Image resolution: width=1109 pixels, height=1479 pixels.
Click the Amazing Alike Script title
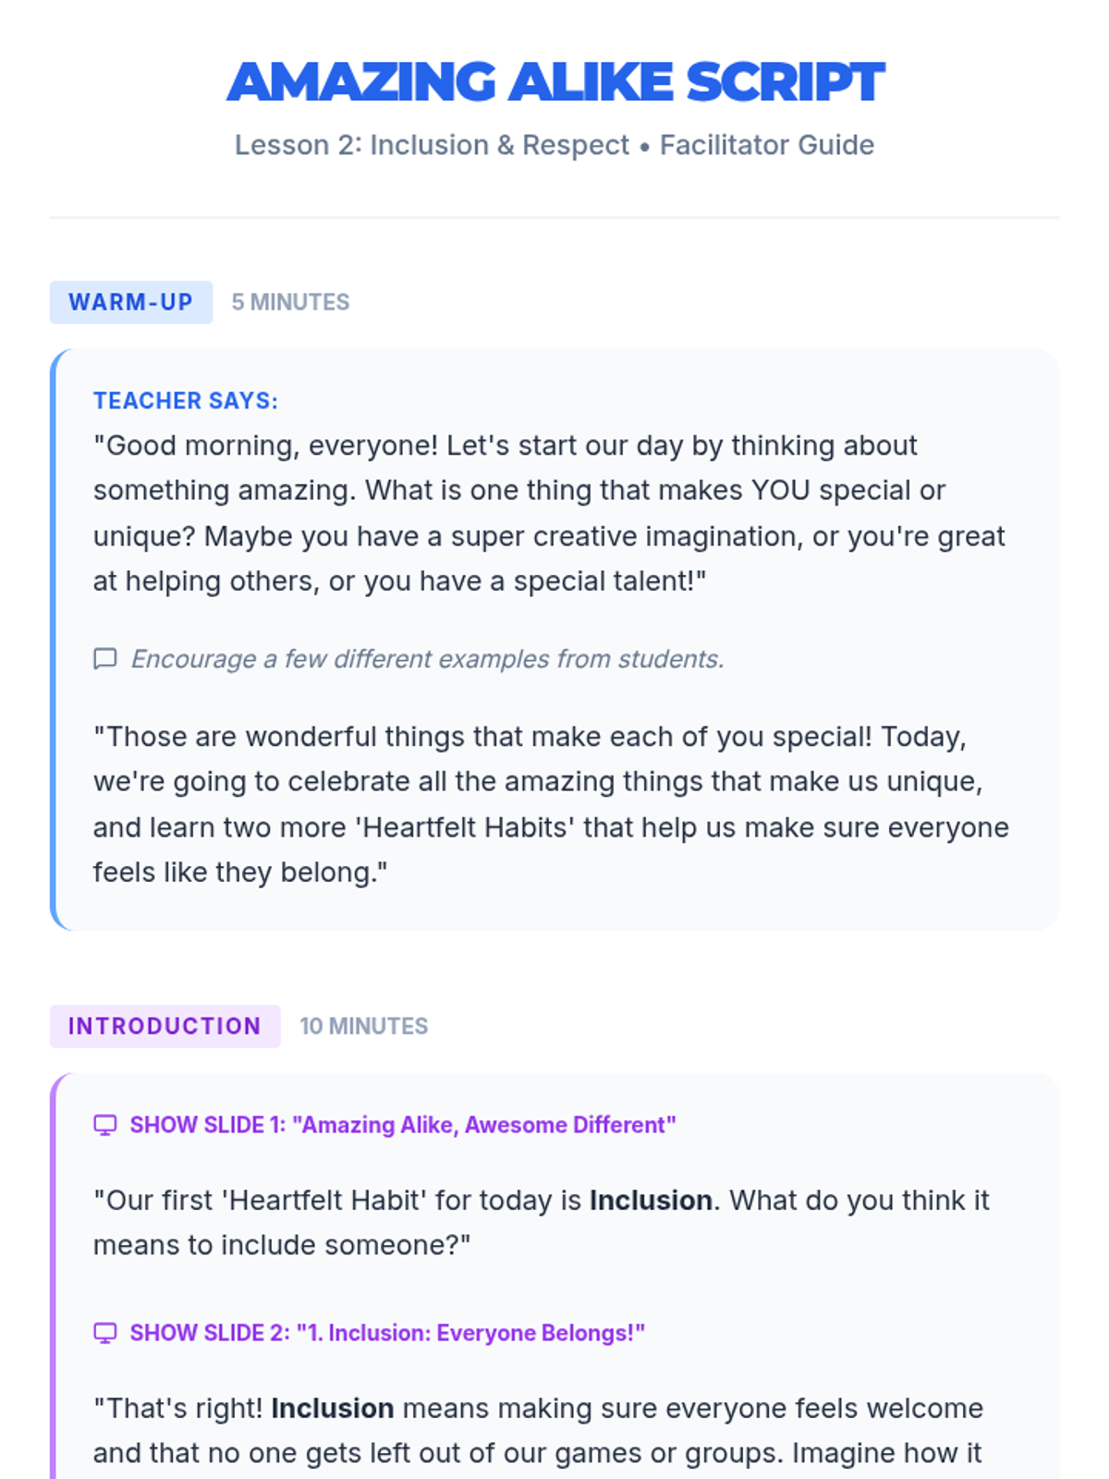554,81
